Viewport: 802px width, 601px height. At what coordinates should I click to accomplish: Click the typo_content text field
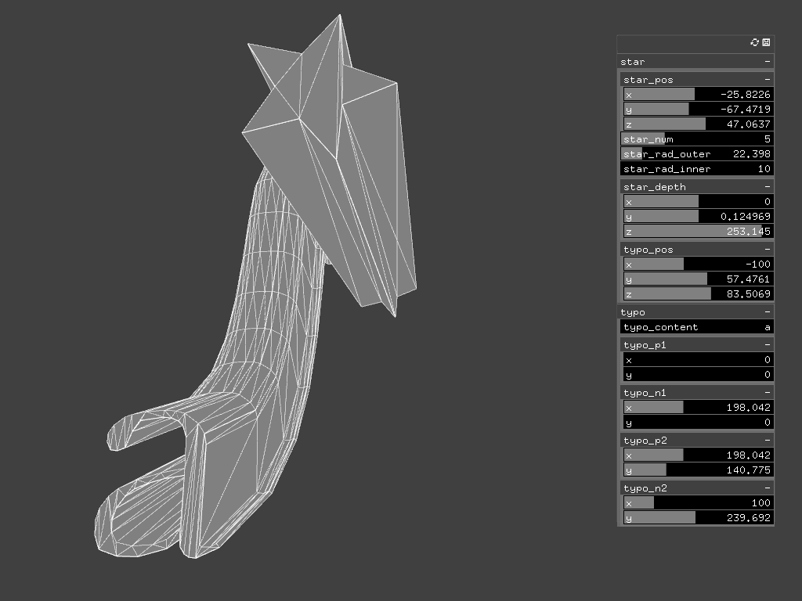click(696, 327)
